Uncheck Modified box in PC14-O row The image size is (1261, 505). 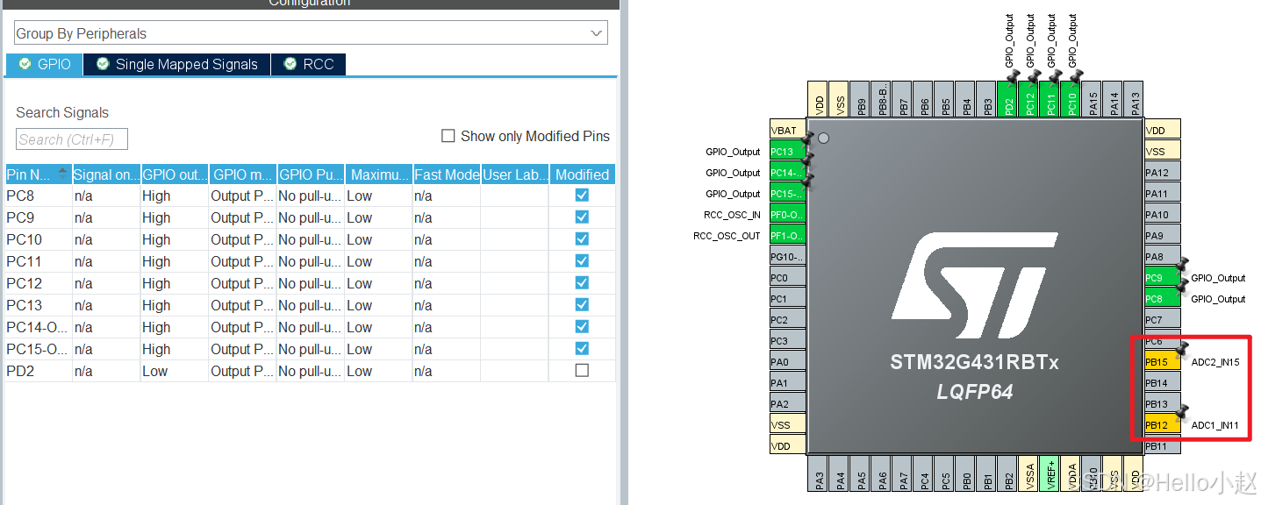coord(582,327)
